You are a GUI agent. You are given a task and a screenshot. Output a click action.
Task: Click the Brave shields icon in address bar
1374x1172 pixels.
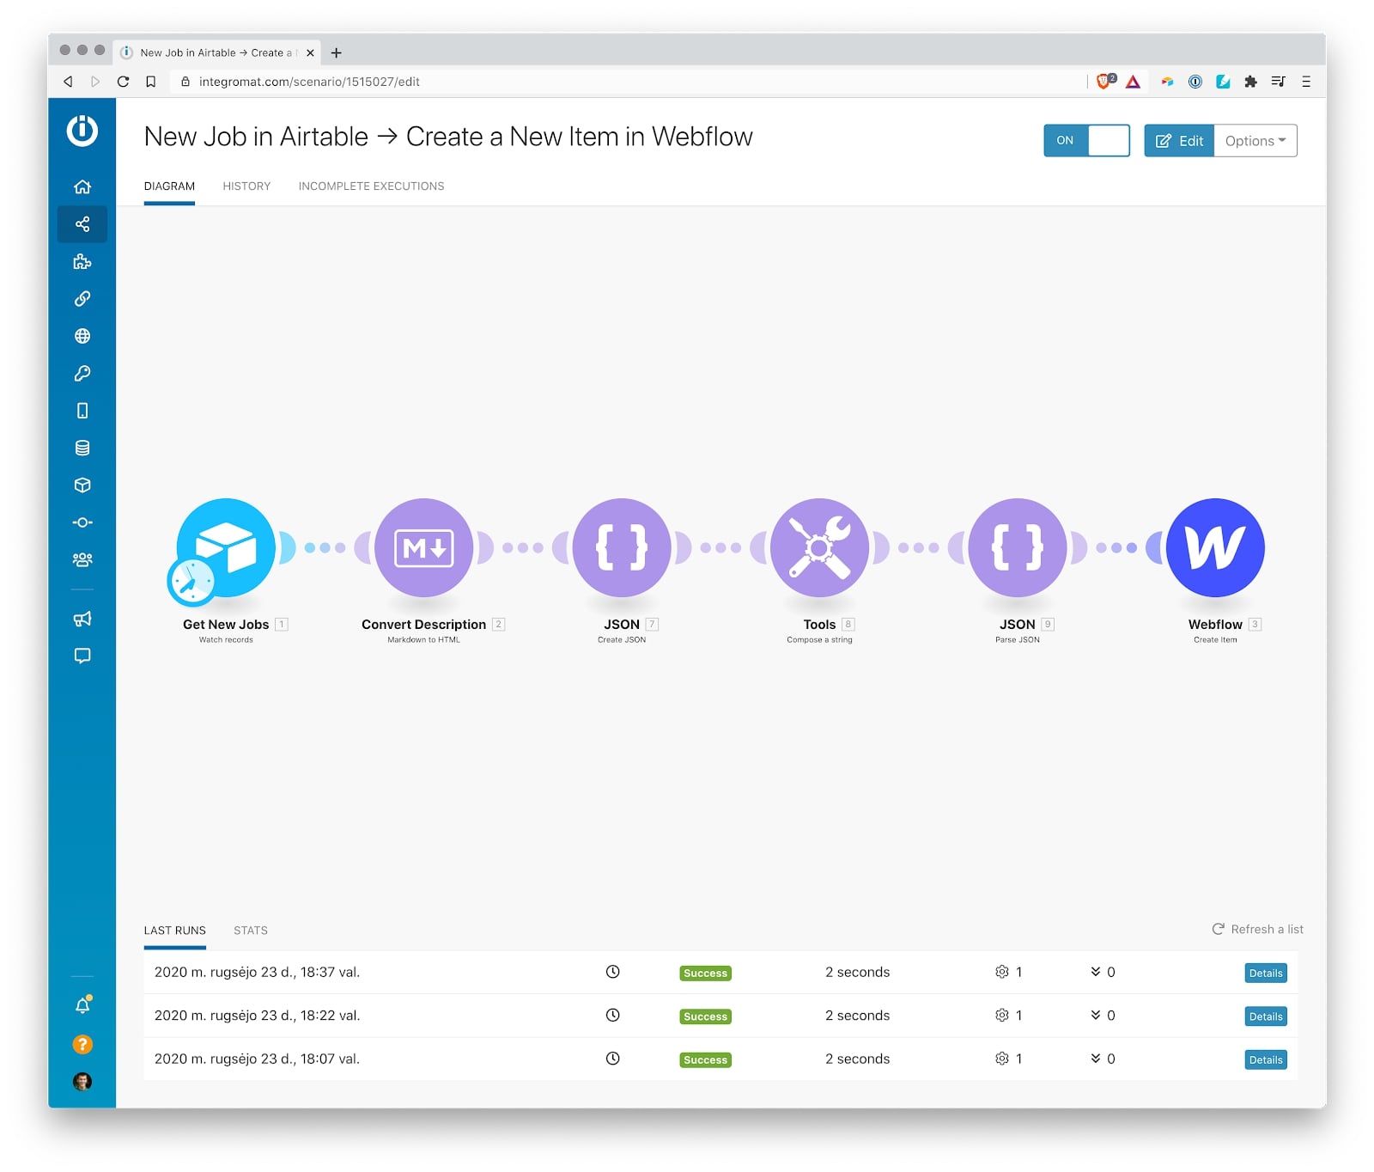pos(1105,82)
